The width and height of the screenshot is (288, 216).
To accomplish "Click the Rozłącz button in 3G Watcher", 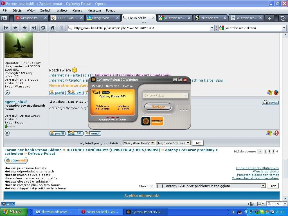I will click(158, 107).
